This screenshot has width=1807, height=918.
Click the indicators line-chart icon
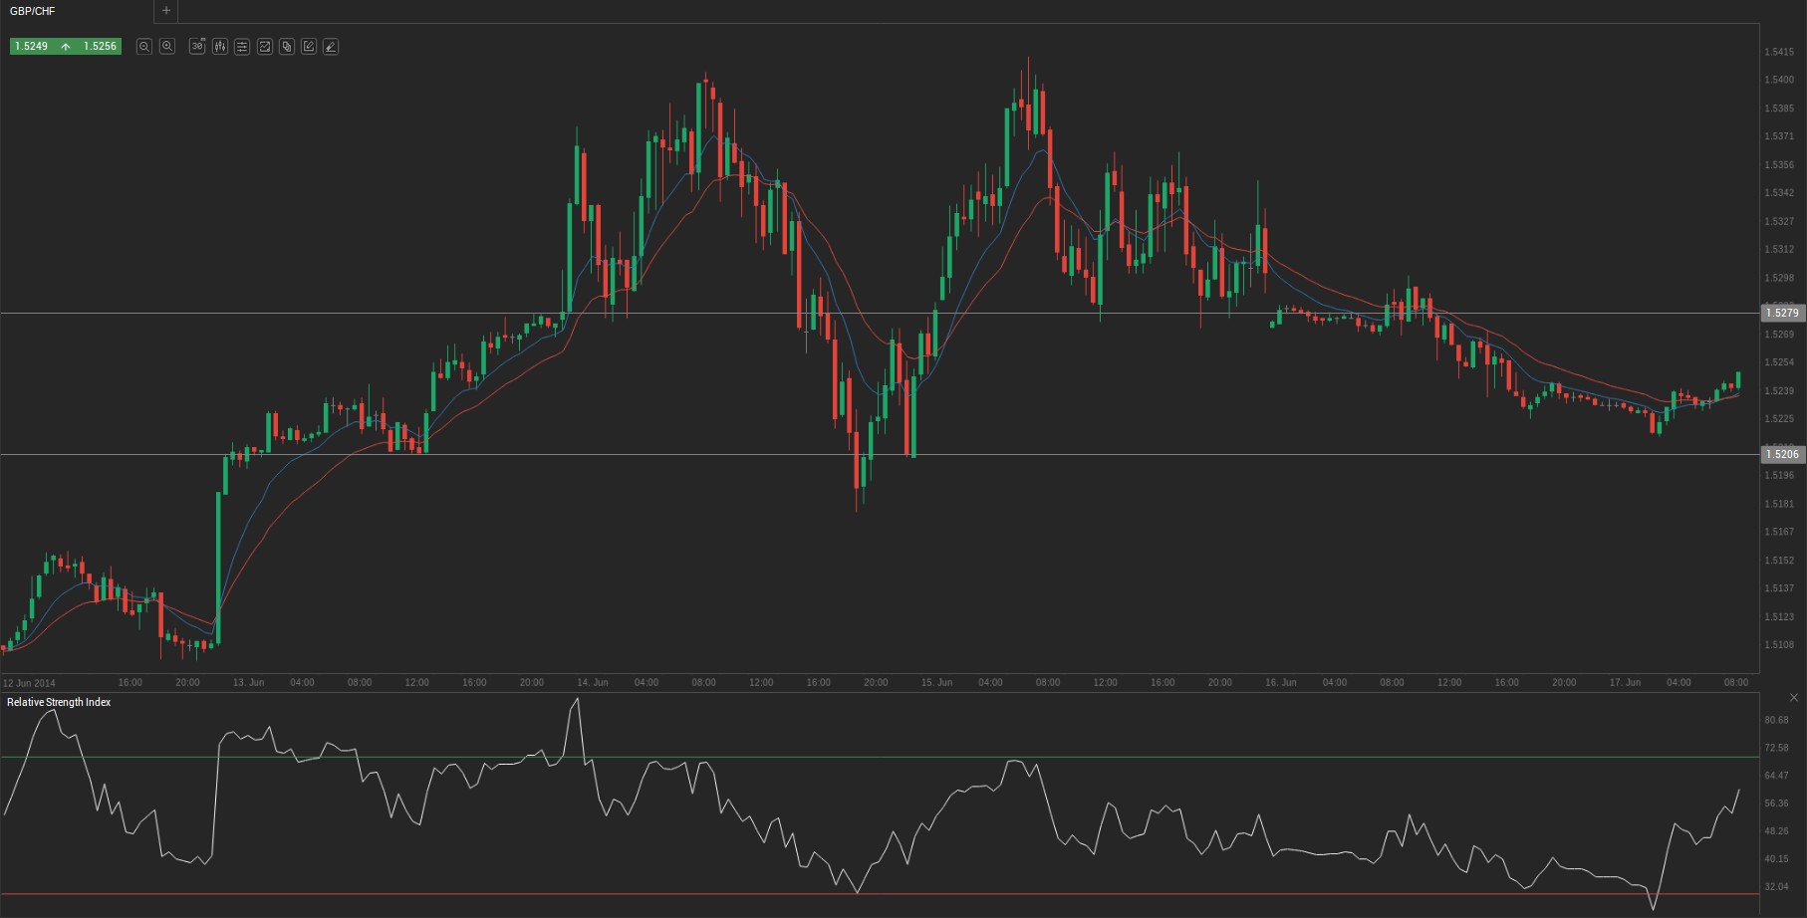[x=265, y=47]
